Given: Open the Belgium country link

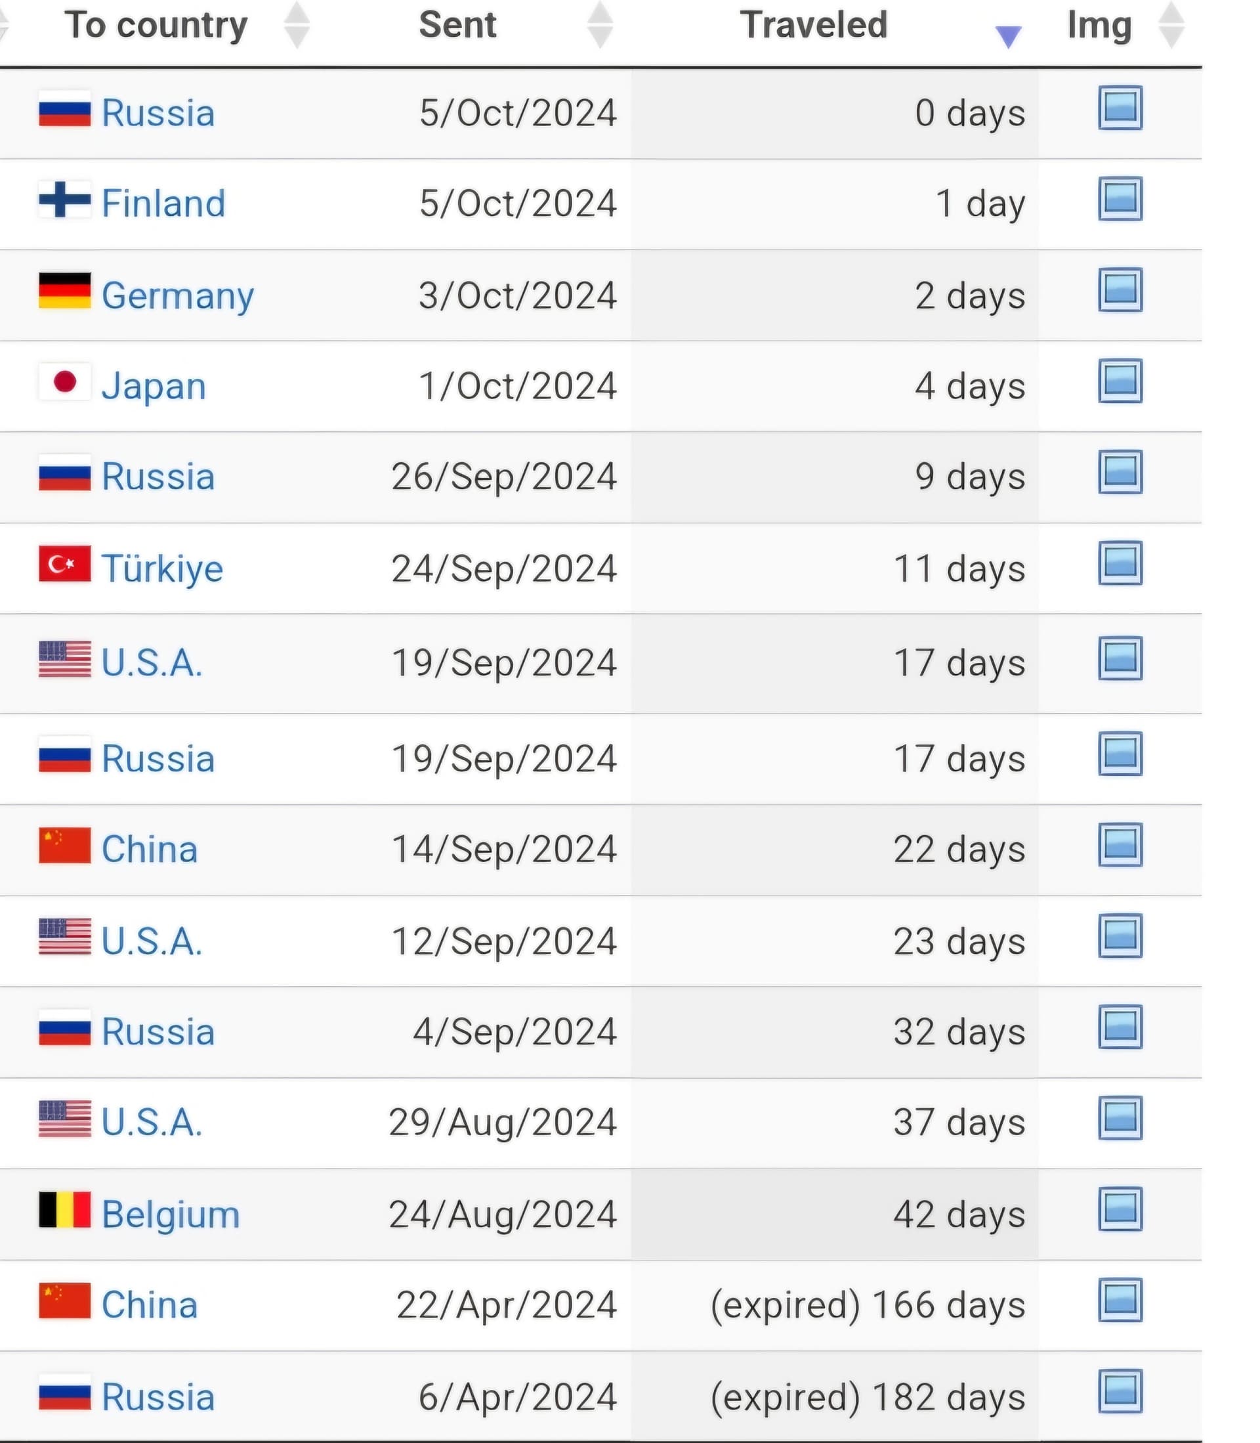Looking at the screenshot, I should tap(171, 1215).
